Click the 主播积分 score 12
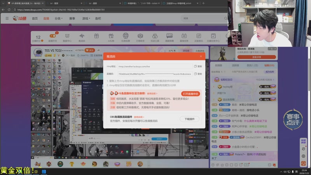Viewport: 311px width, 175px height. tap(38, 37)
